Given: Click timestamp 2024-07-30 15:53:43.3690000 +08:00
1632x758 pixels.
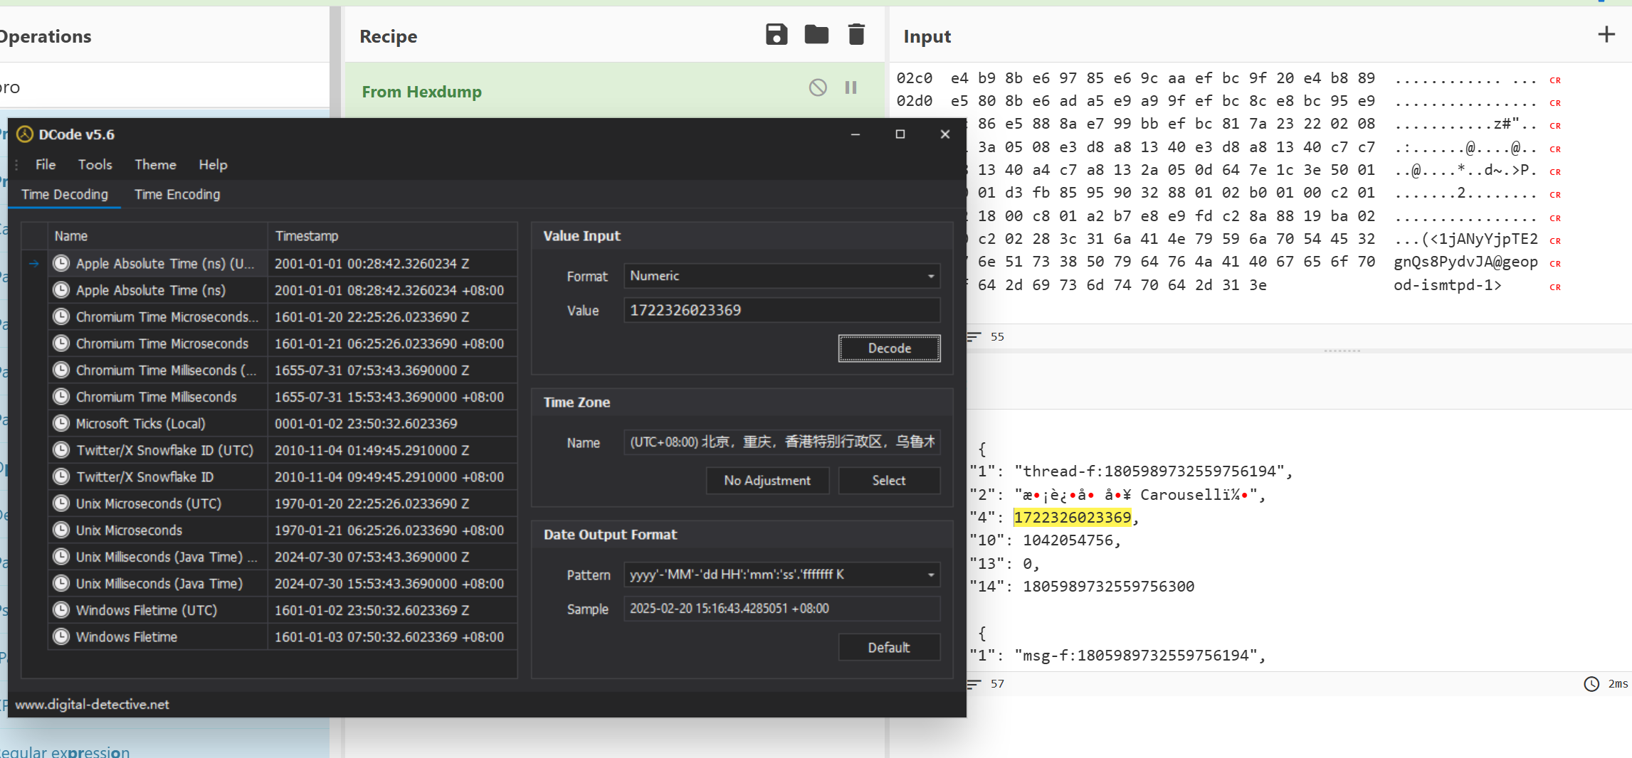Looking at the screenshot, I should (x=389, y=583).
